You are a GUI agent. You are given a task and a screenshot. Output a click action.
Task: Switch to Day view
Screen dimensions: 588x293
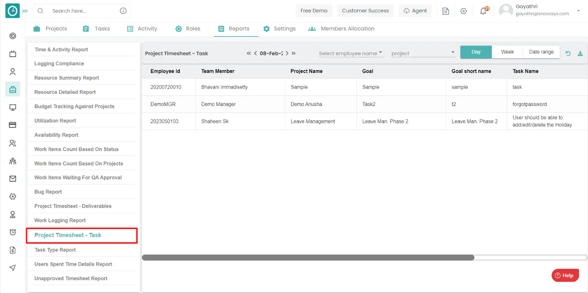click(476, 52)
